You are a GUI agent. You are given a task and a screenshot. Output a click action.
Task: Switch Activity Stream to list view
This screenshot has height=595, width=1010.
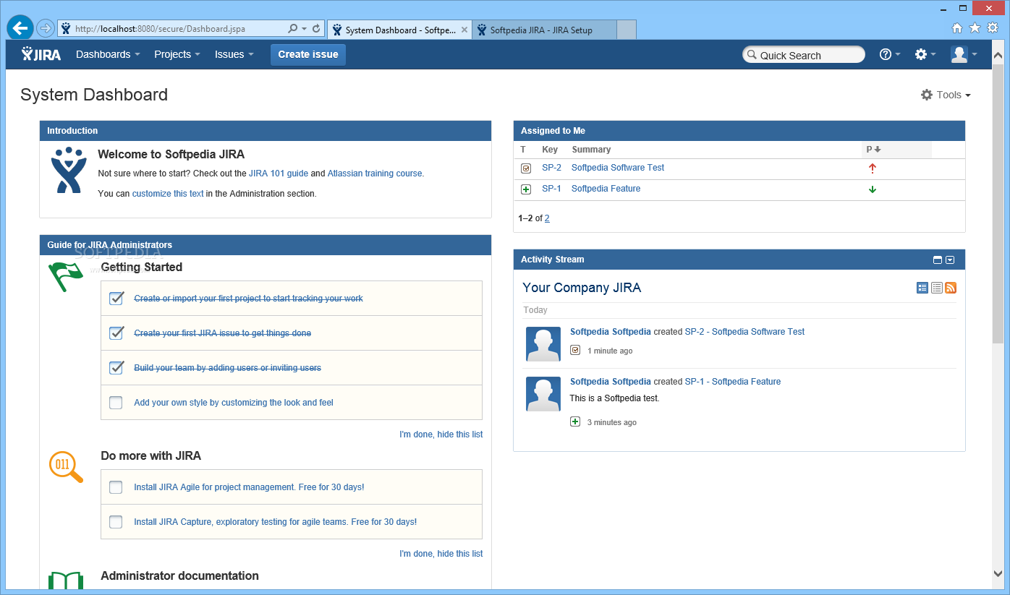(937, 288)
